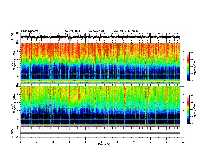Click the "8" kHz tick on ch.1 spectrogram

point(18,51)
